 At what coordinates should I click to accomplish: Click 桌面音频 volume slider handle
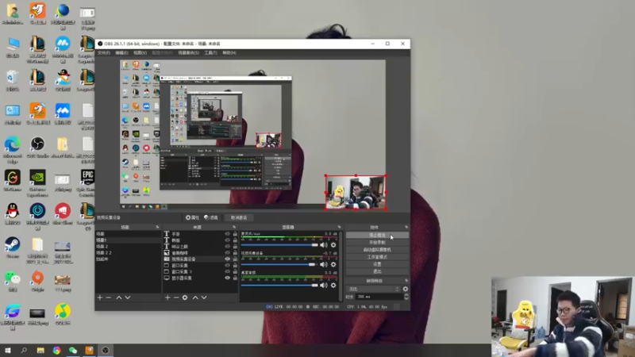click(314, 286)
